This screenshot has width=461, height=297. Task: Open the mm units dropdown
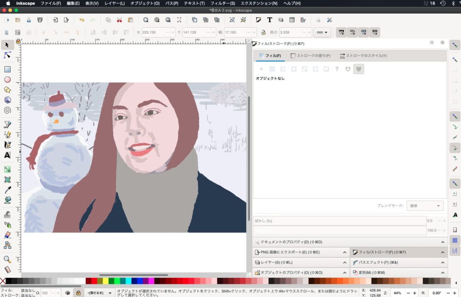pyautogui.click(x=322, y=33)
